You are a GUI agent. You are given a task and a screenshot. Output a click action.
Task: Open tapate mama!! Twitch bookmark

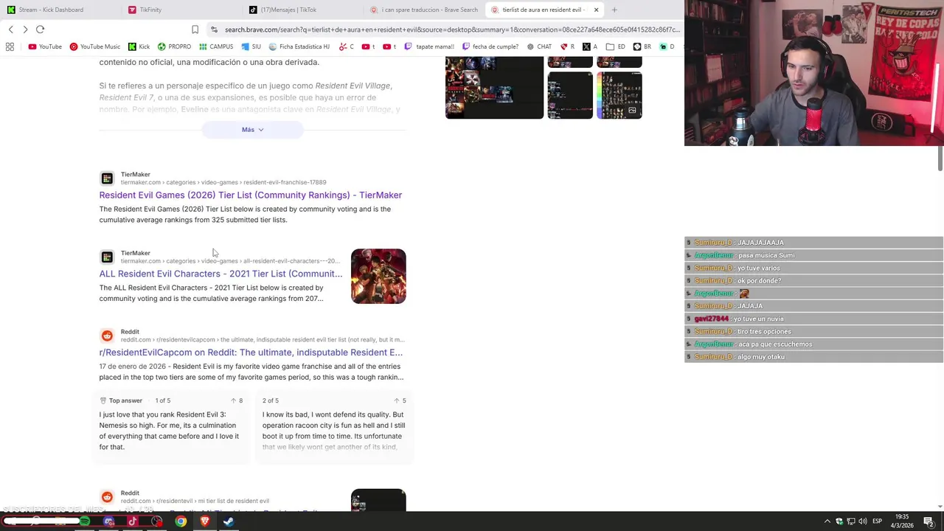click(429, 46)
